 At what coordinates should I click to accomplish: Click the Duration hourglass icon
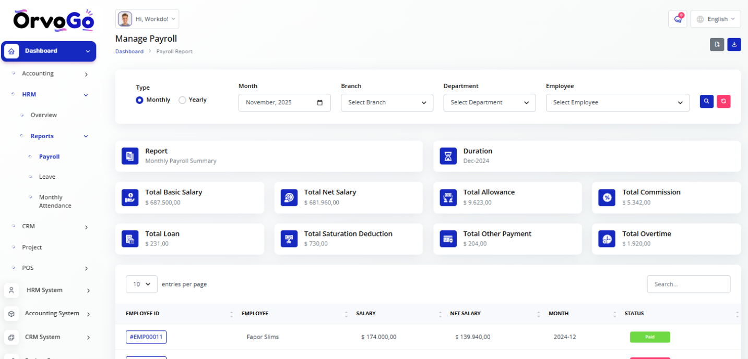(x=448, y=156)
